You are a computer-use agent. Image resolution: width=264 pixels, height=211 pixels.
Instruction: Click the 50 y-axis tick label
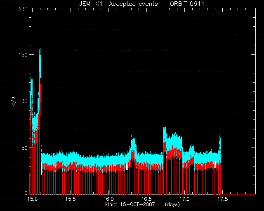(x=25, y=148)
